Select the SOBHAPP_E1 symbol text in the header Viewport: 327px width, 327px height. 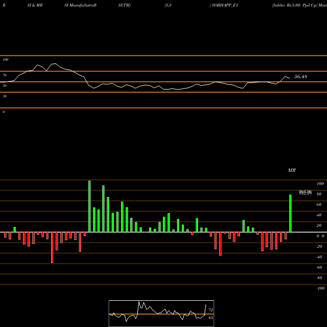pos(225,5)
